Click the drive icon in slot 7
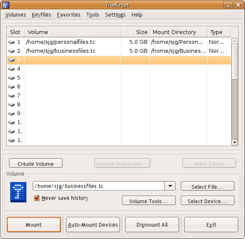This screenshot has height=239, width=245. pyautogui.click(x=11, y=96)
